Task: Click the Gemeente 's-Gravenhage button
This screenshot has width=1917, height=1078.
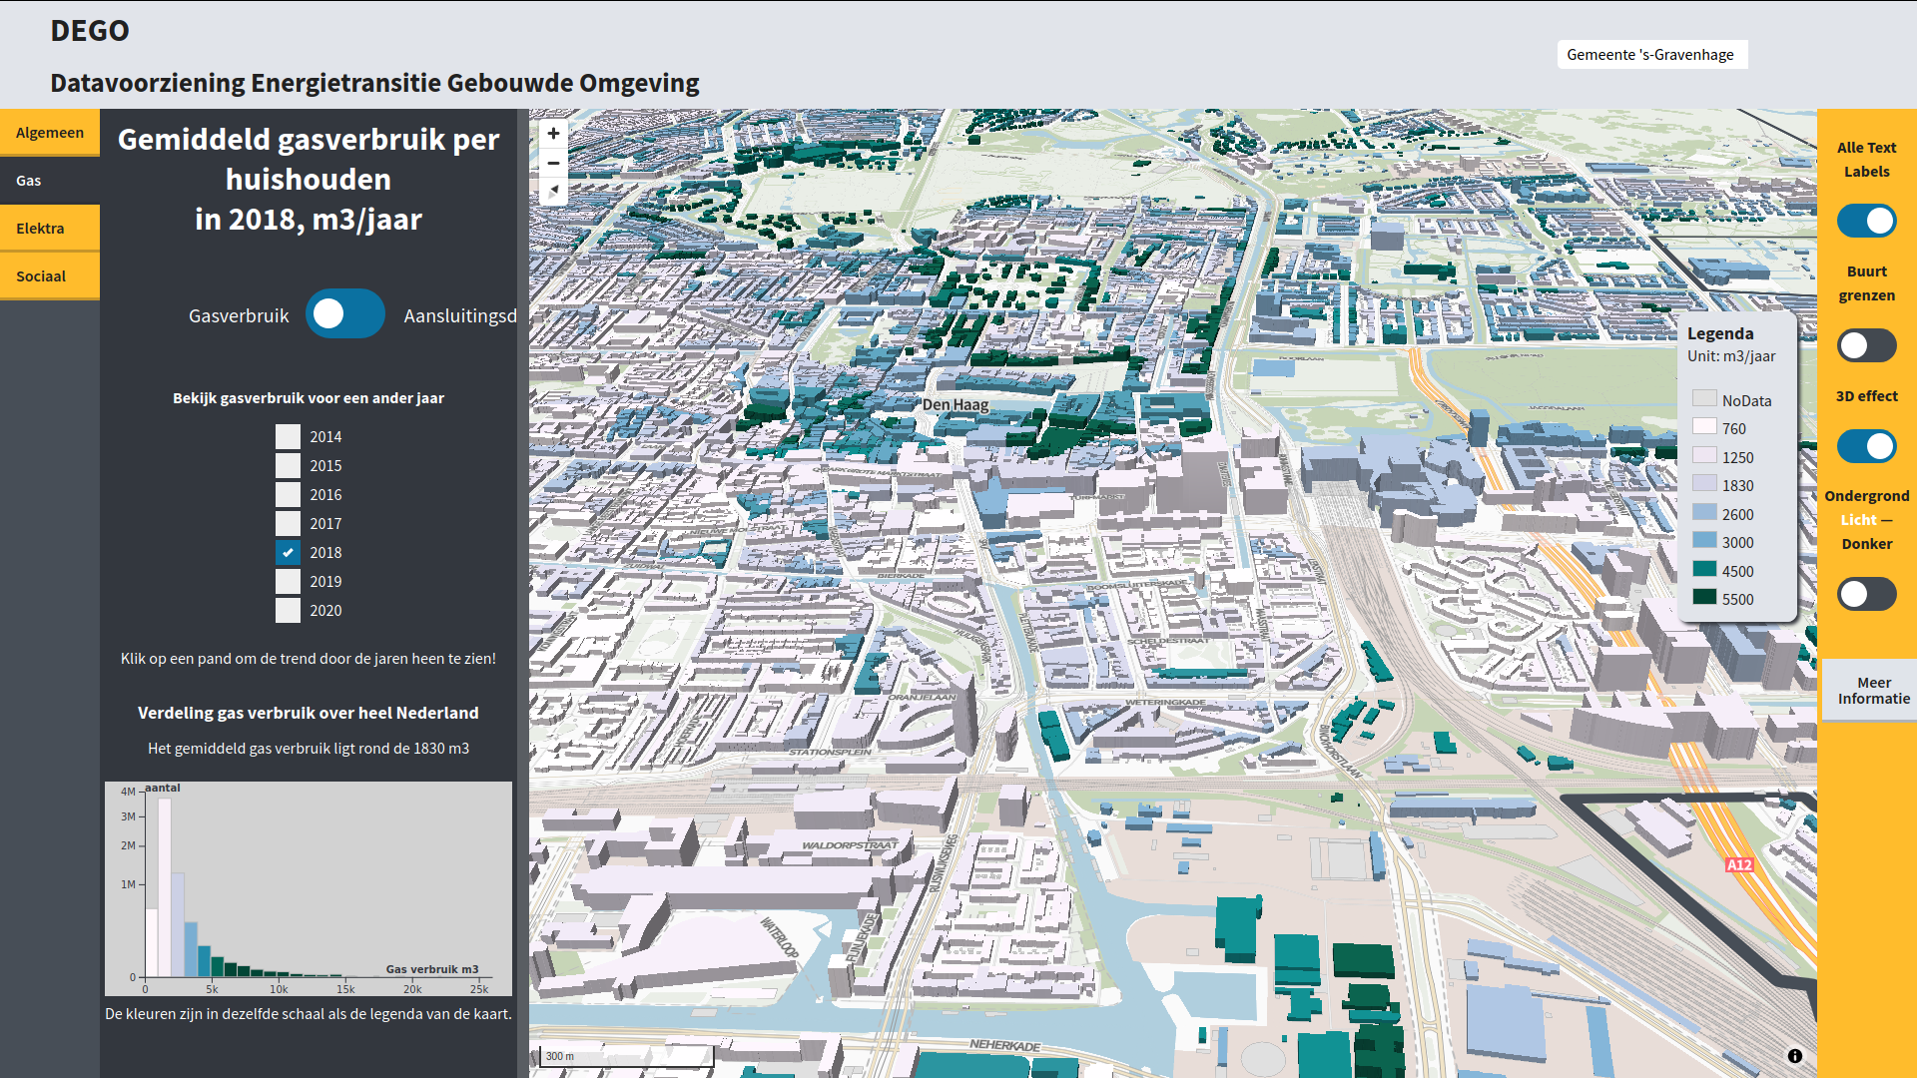Action: coord(1651,55)
